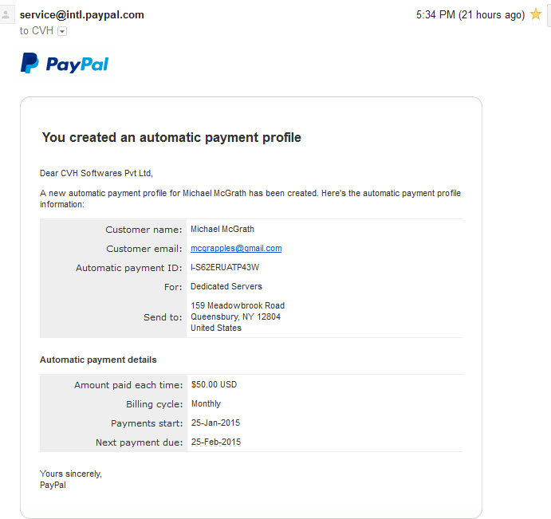This screenshot has height=519, width=551.
Task: Click the 25-Feb-2015 next payment date
Action: (216, 442)
